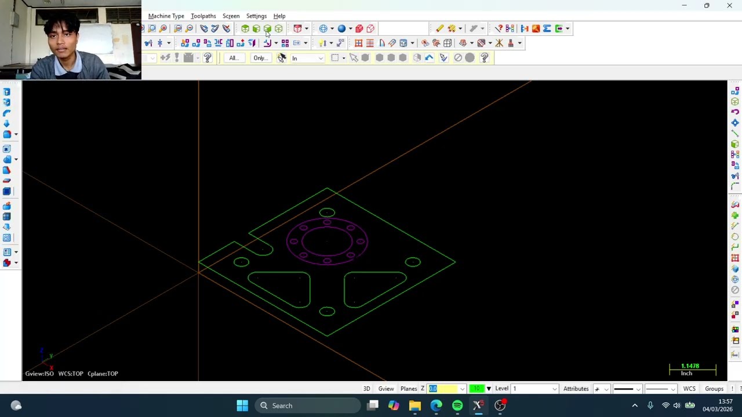This screenshot has width=742, height=417.
Task: Click the red grid toolbar icon
Action: point(358,43)
